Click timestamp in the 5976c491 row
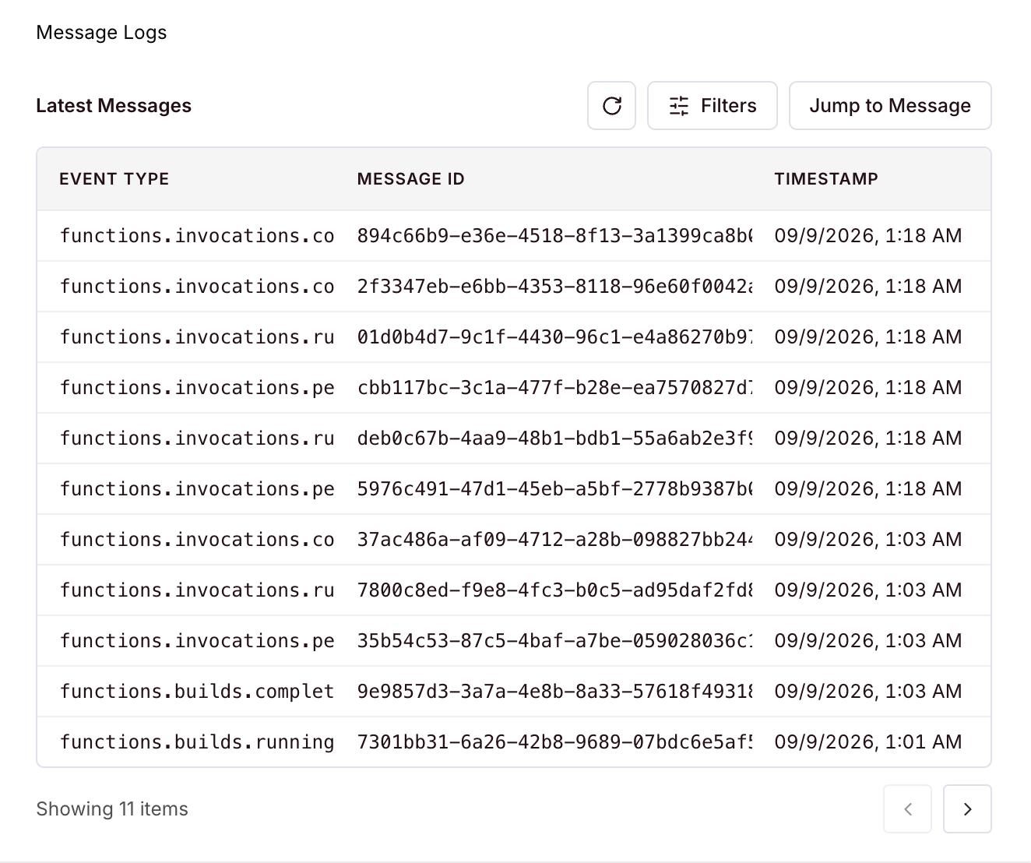1031x863 pixels. tap(868, 488)
